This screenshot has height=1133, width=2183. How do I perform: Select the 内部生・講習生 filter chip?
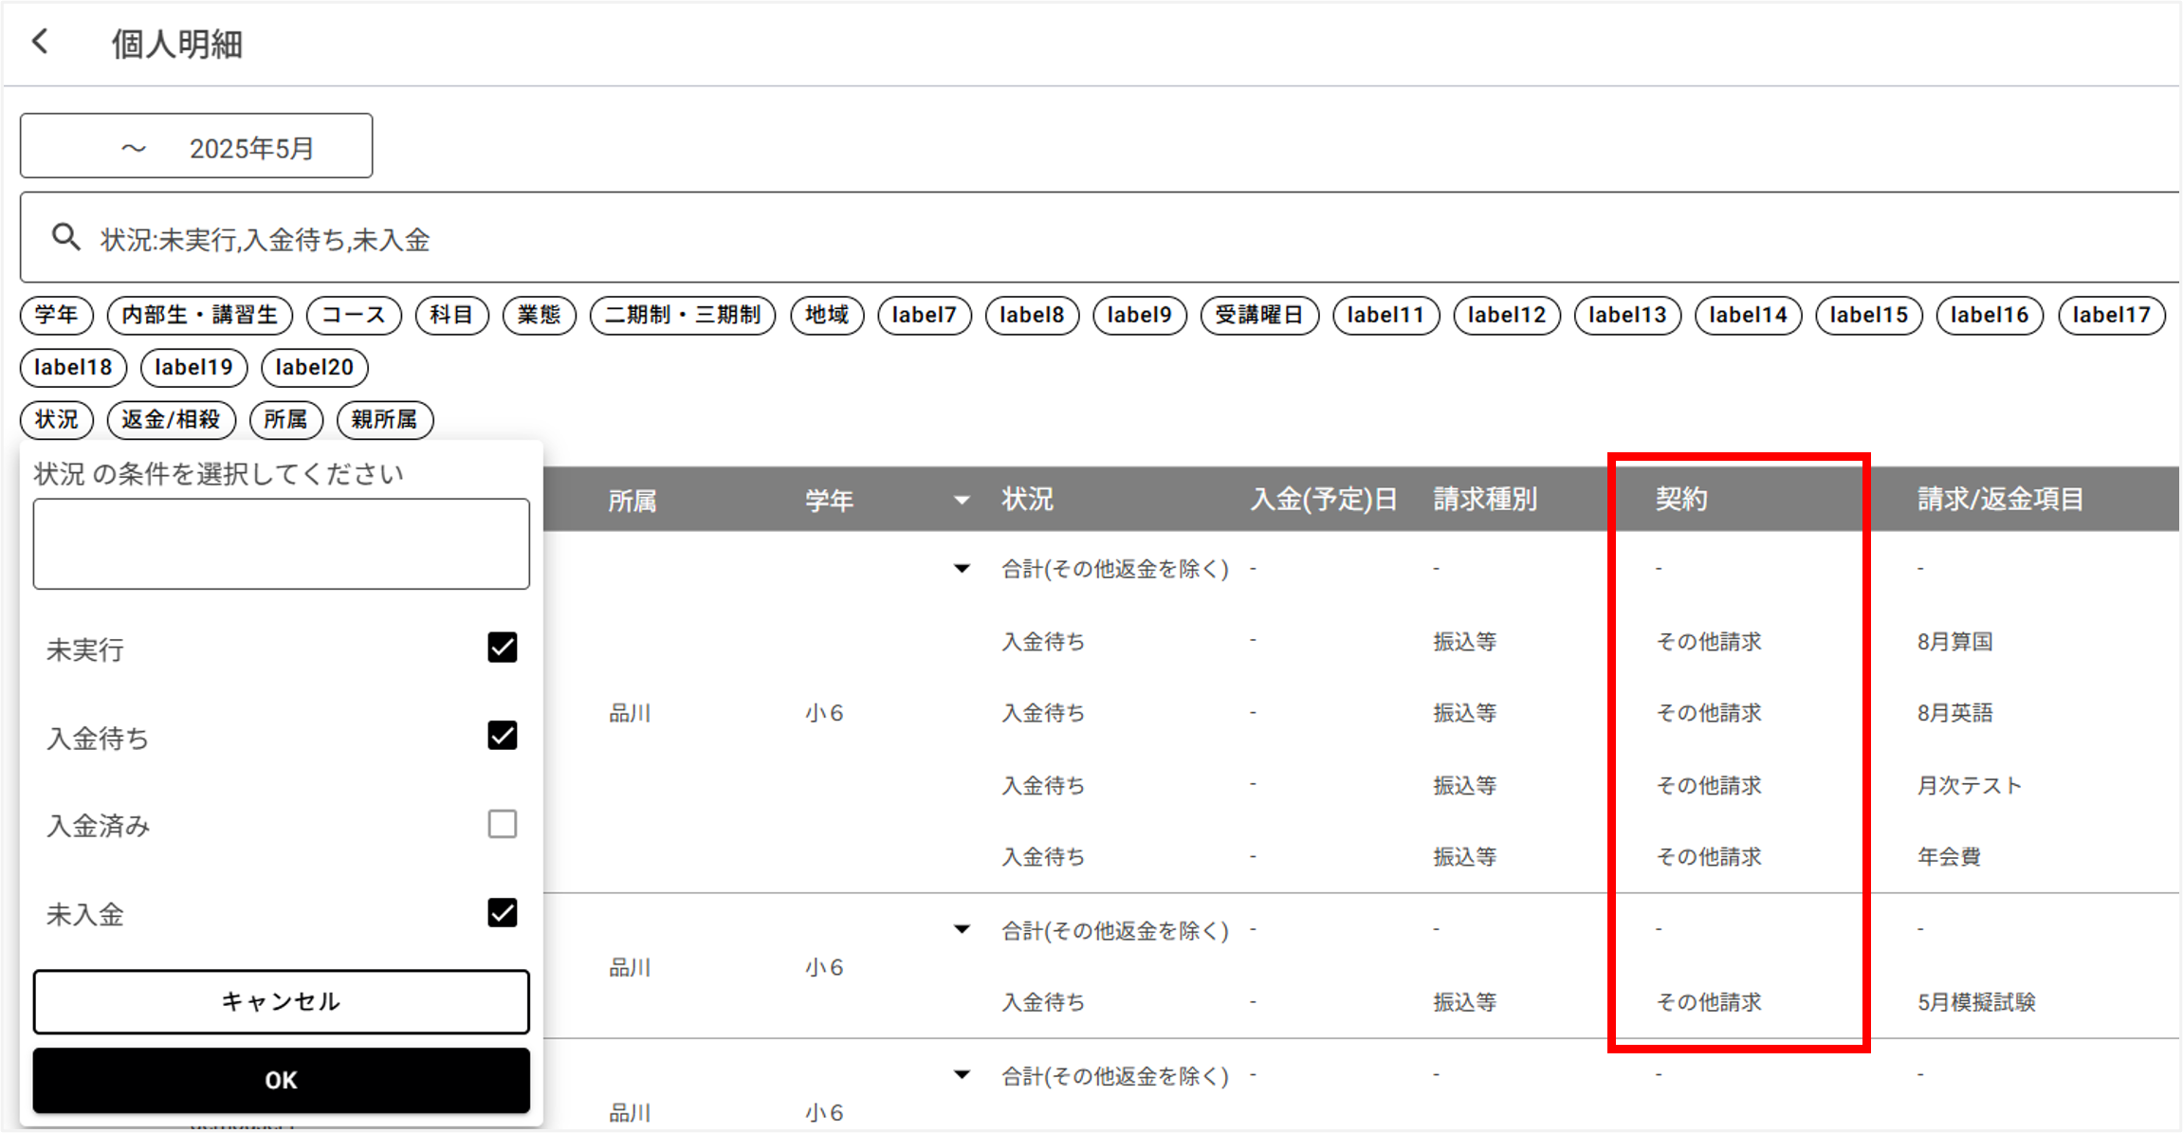pyautogui.click(x=199, y=315)
